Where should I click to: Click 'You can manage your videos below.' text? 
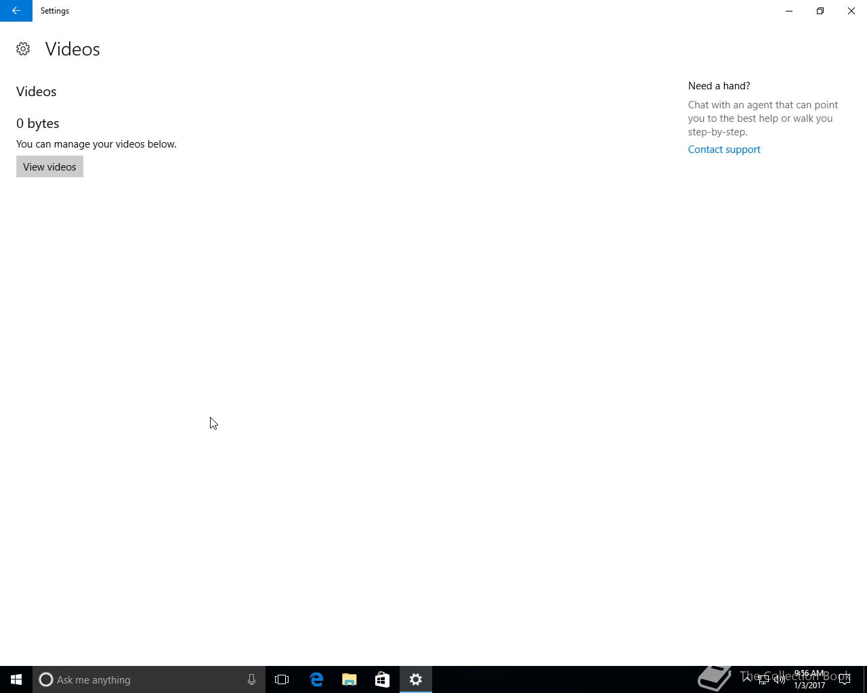coord(96,144)
